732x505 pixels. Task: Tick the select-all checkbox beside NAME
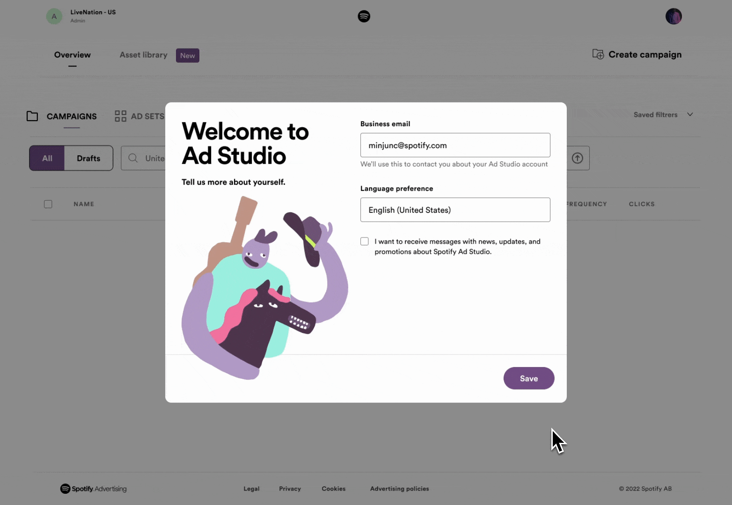48,204
